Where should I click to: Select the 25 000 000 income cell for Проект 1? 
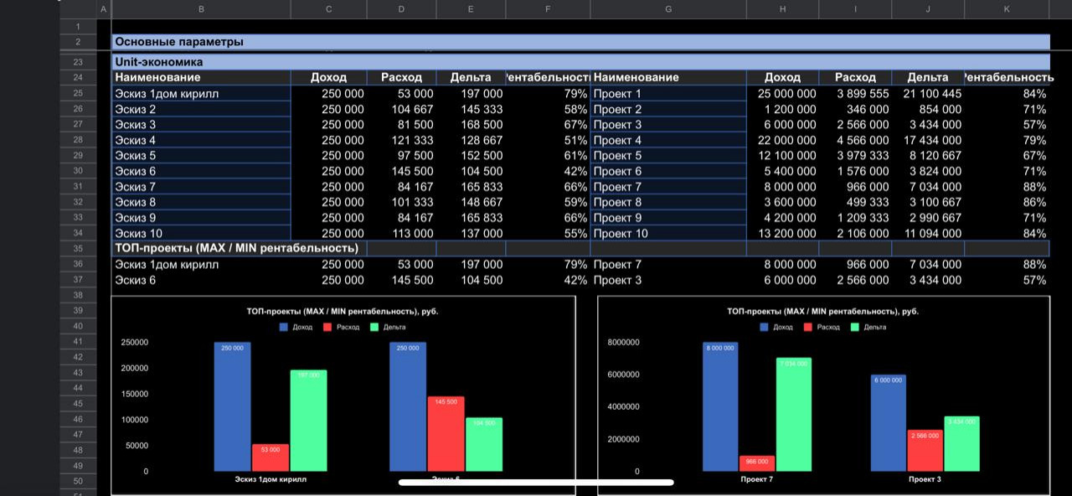point(782,94)
